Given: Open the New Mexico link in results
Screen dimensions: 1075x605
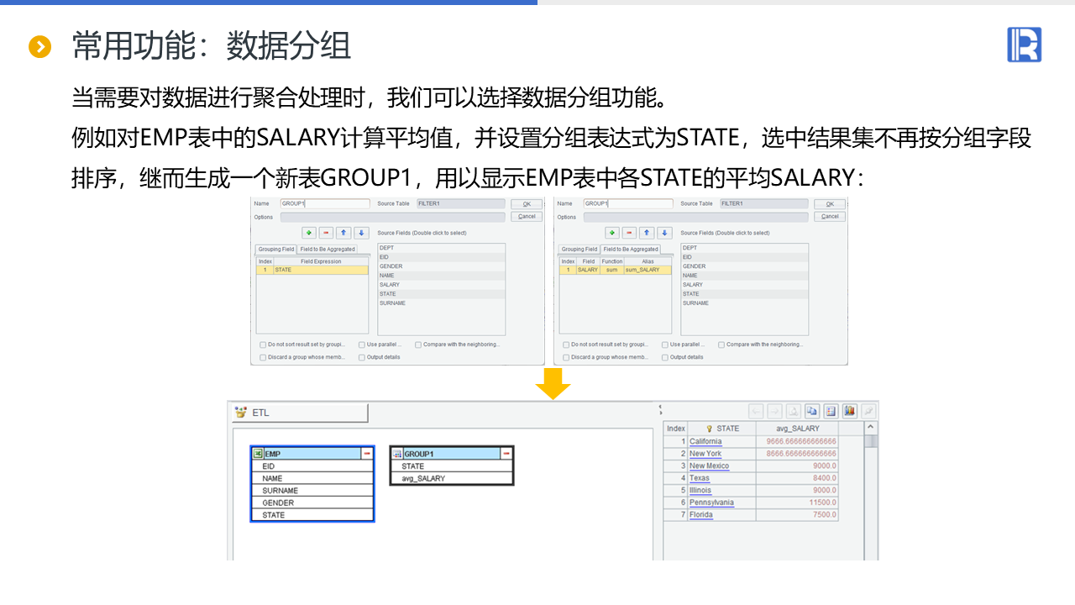Looking at the screenshot, I should (x=709, y=466).
